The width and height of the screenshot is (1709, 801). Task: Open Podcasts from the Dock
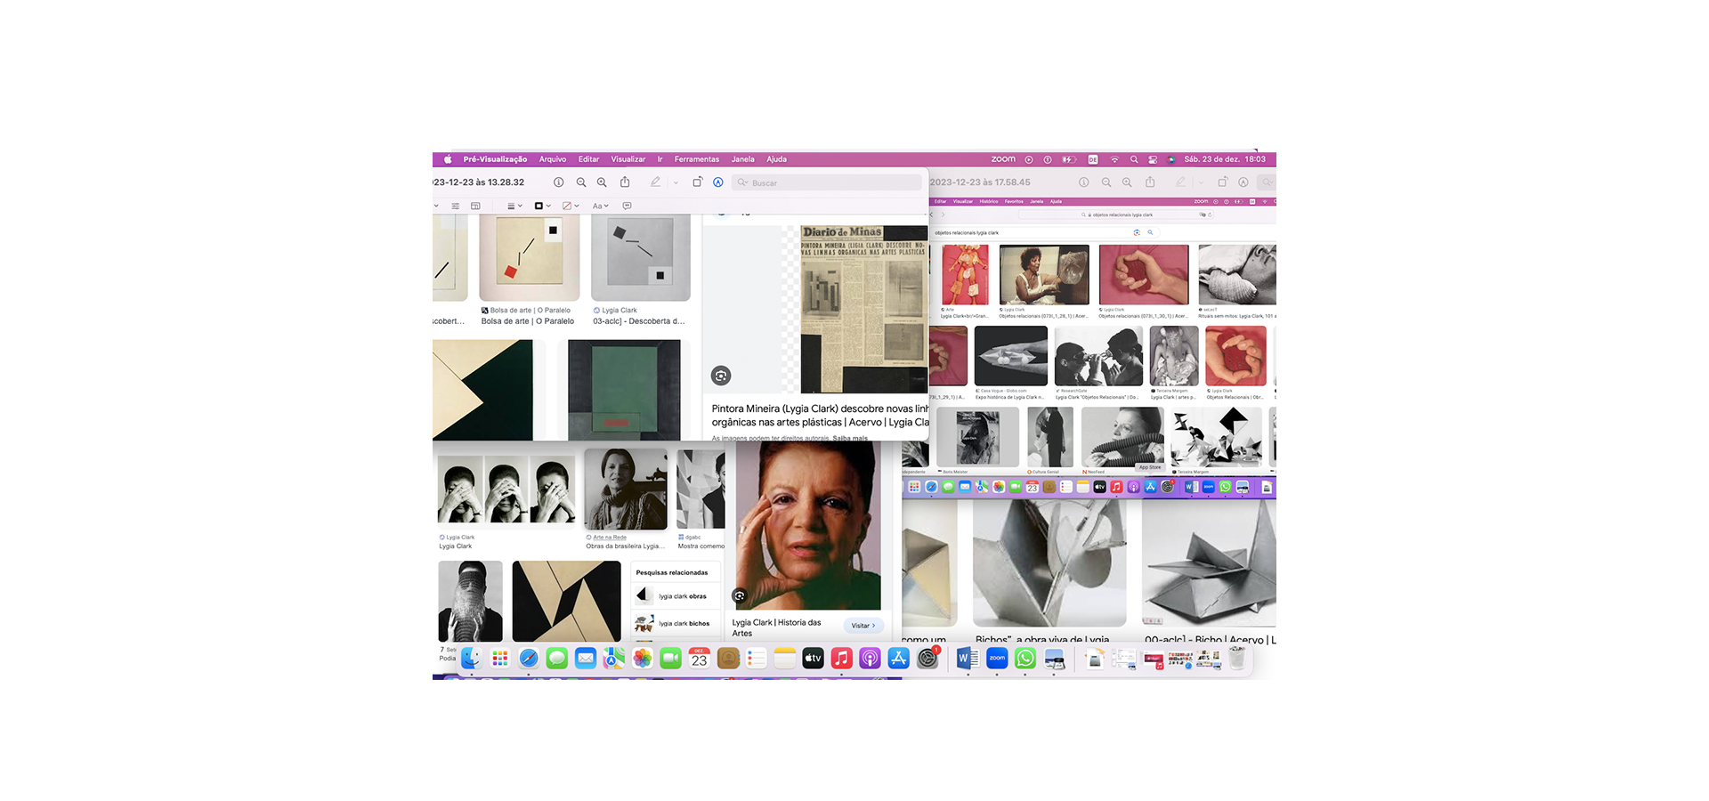point(871,659)
